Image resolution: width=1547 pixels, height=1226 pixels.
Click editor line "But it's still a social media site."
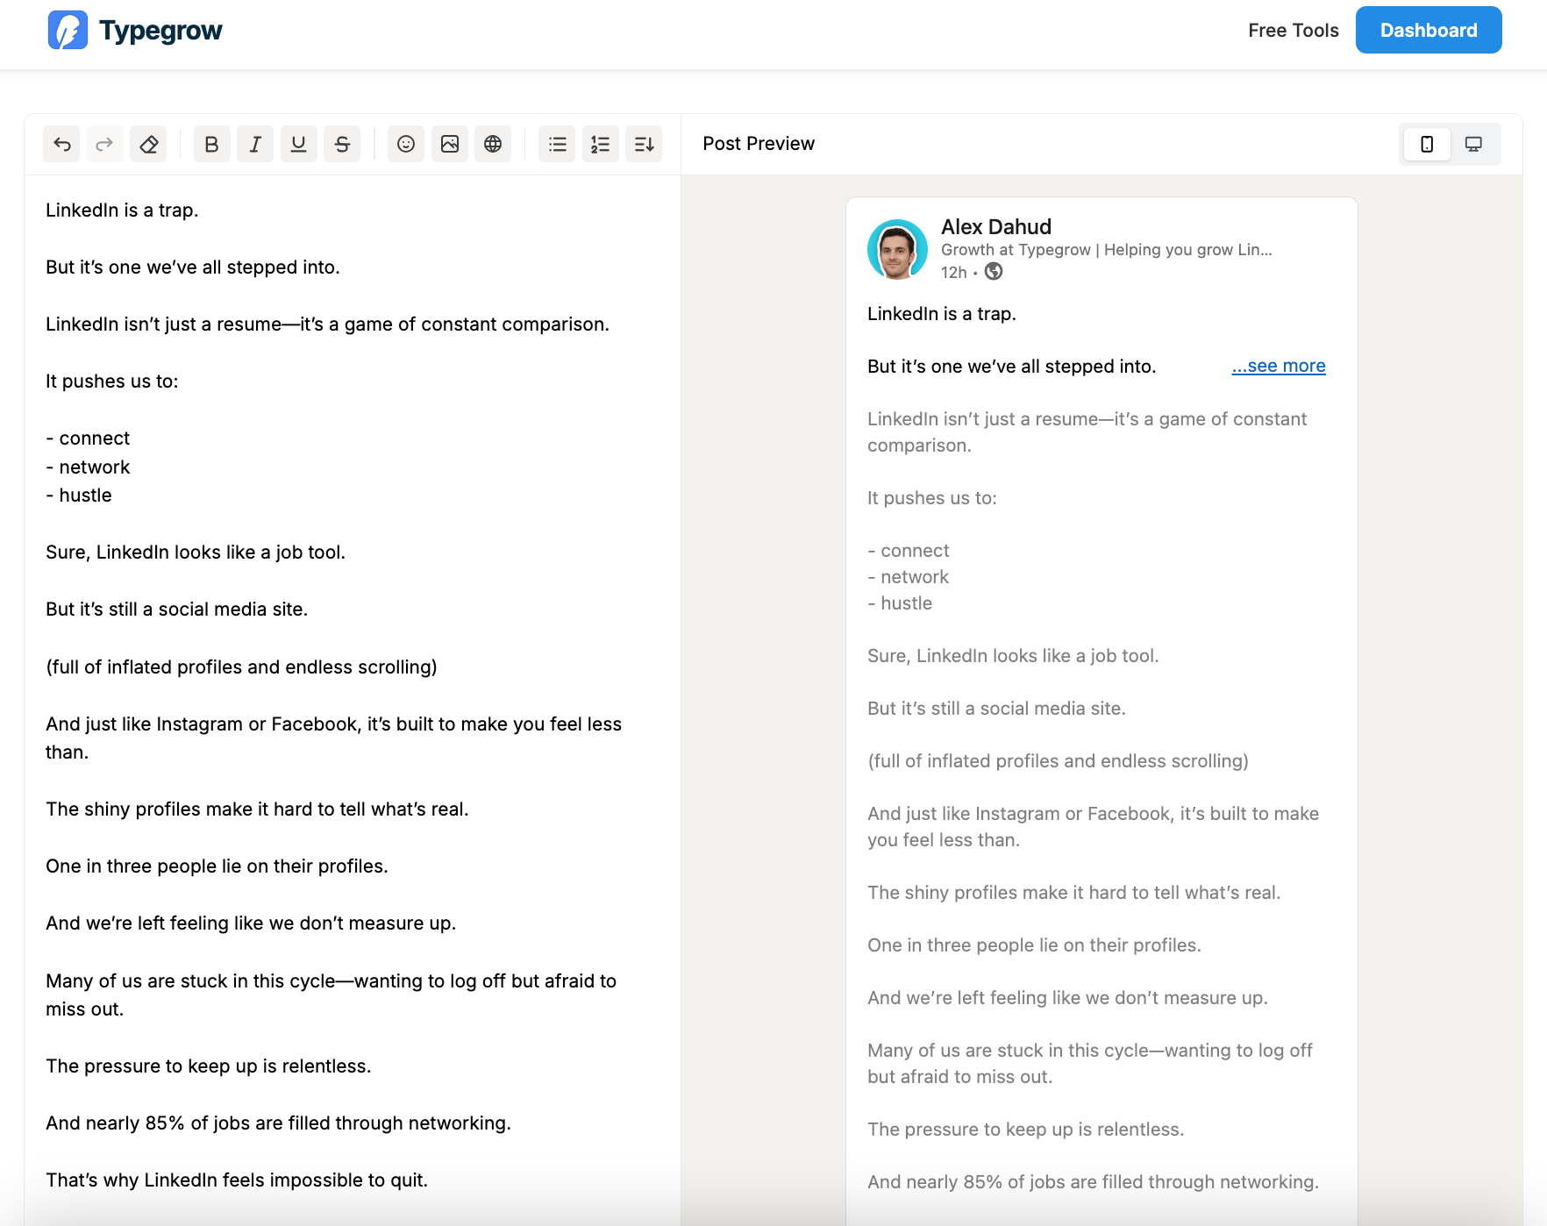[177, 609]
